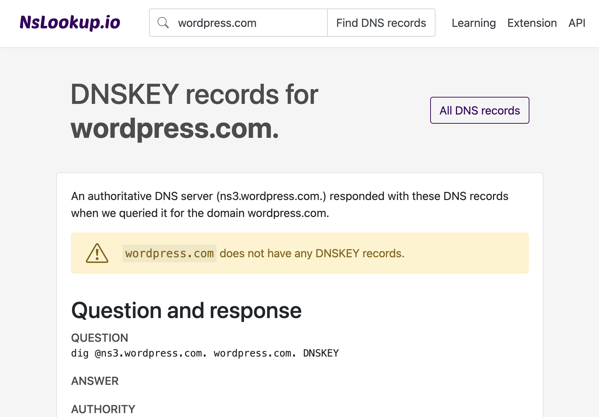599x417 pixels.
Task: Click inside the domain search field
Action: tap(247, 22)
